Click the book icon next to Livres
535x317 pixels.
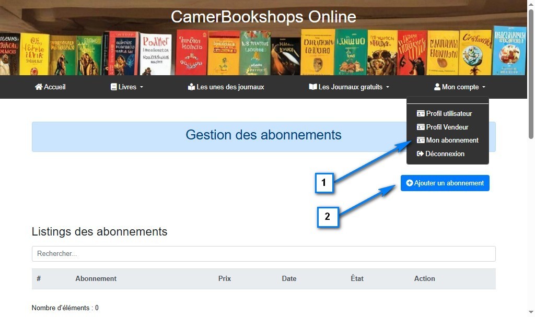pyautogui.click(x=113, y=87)
